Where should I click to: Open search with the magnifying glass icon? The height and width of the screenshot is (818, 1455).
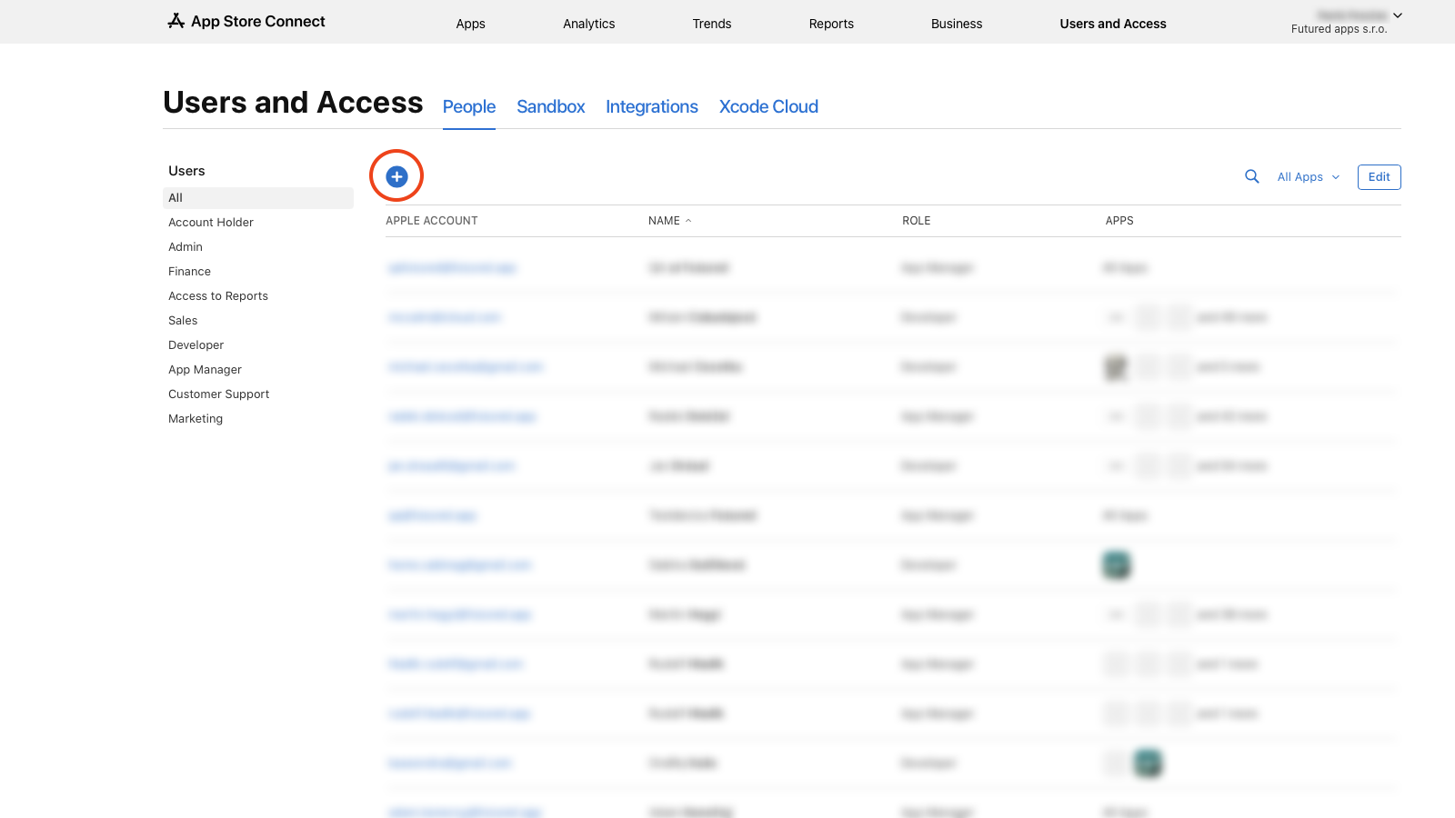(1252, 176)
